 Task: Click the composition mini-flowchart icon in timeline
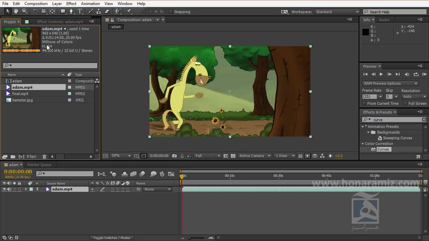[x=101, y=174]
